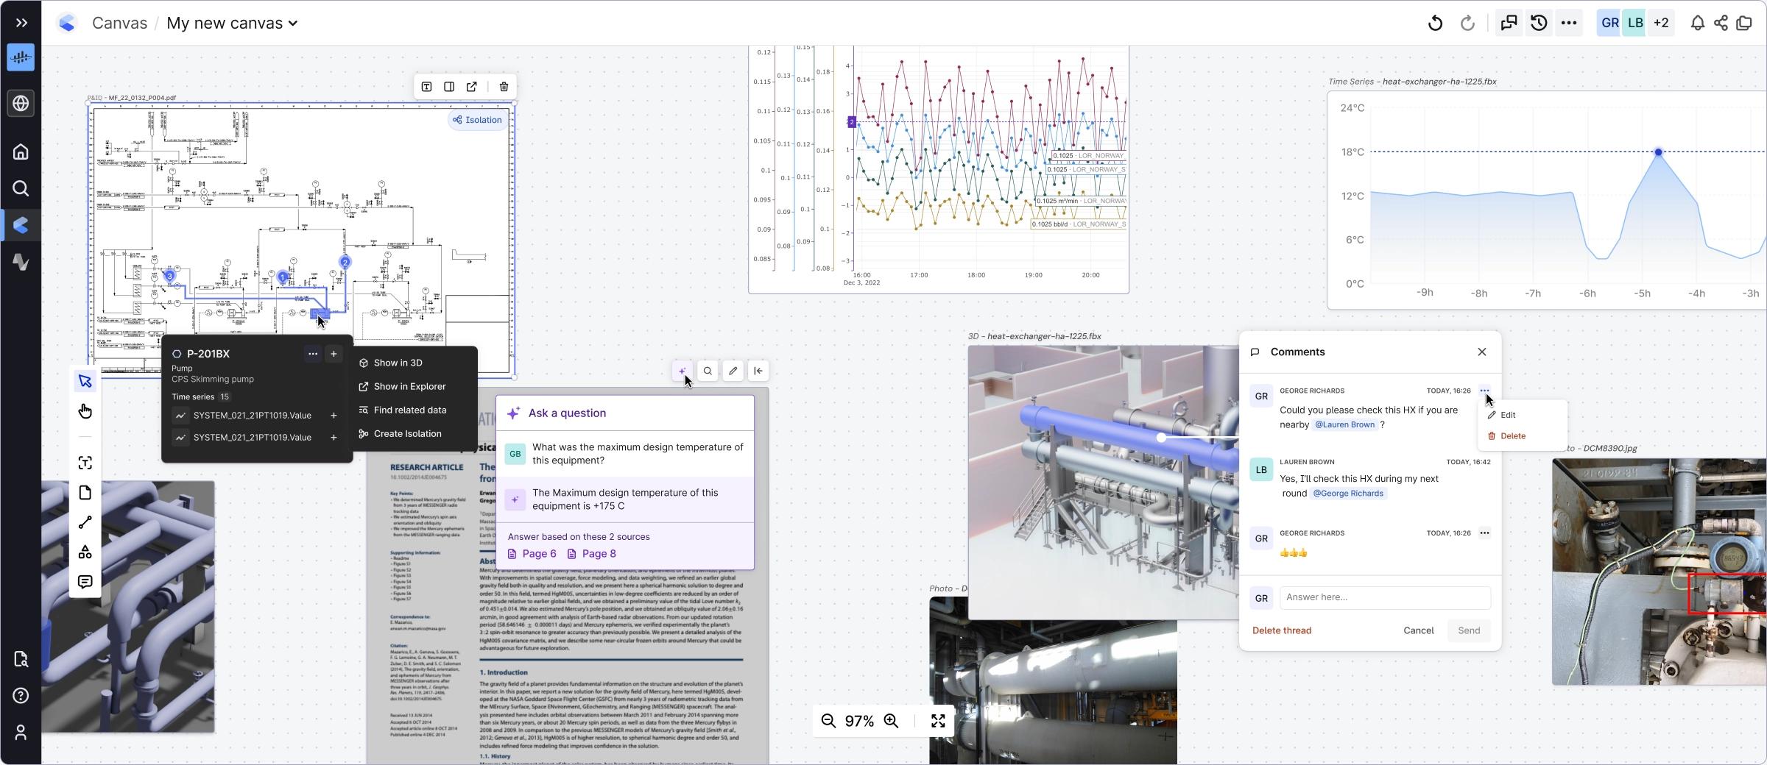Screen dimensions: 1767x765
Task: Select the shapes tool
Action: 85,552
